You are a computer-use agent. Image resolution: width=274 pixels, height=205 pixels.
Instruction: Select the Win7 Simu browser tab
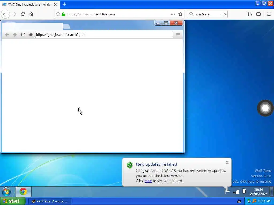[30, 5]
